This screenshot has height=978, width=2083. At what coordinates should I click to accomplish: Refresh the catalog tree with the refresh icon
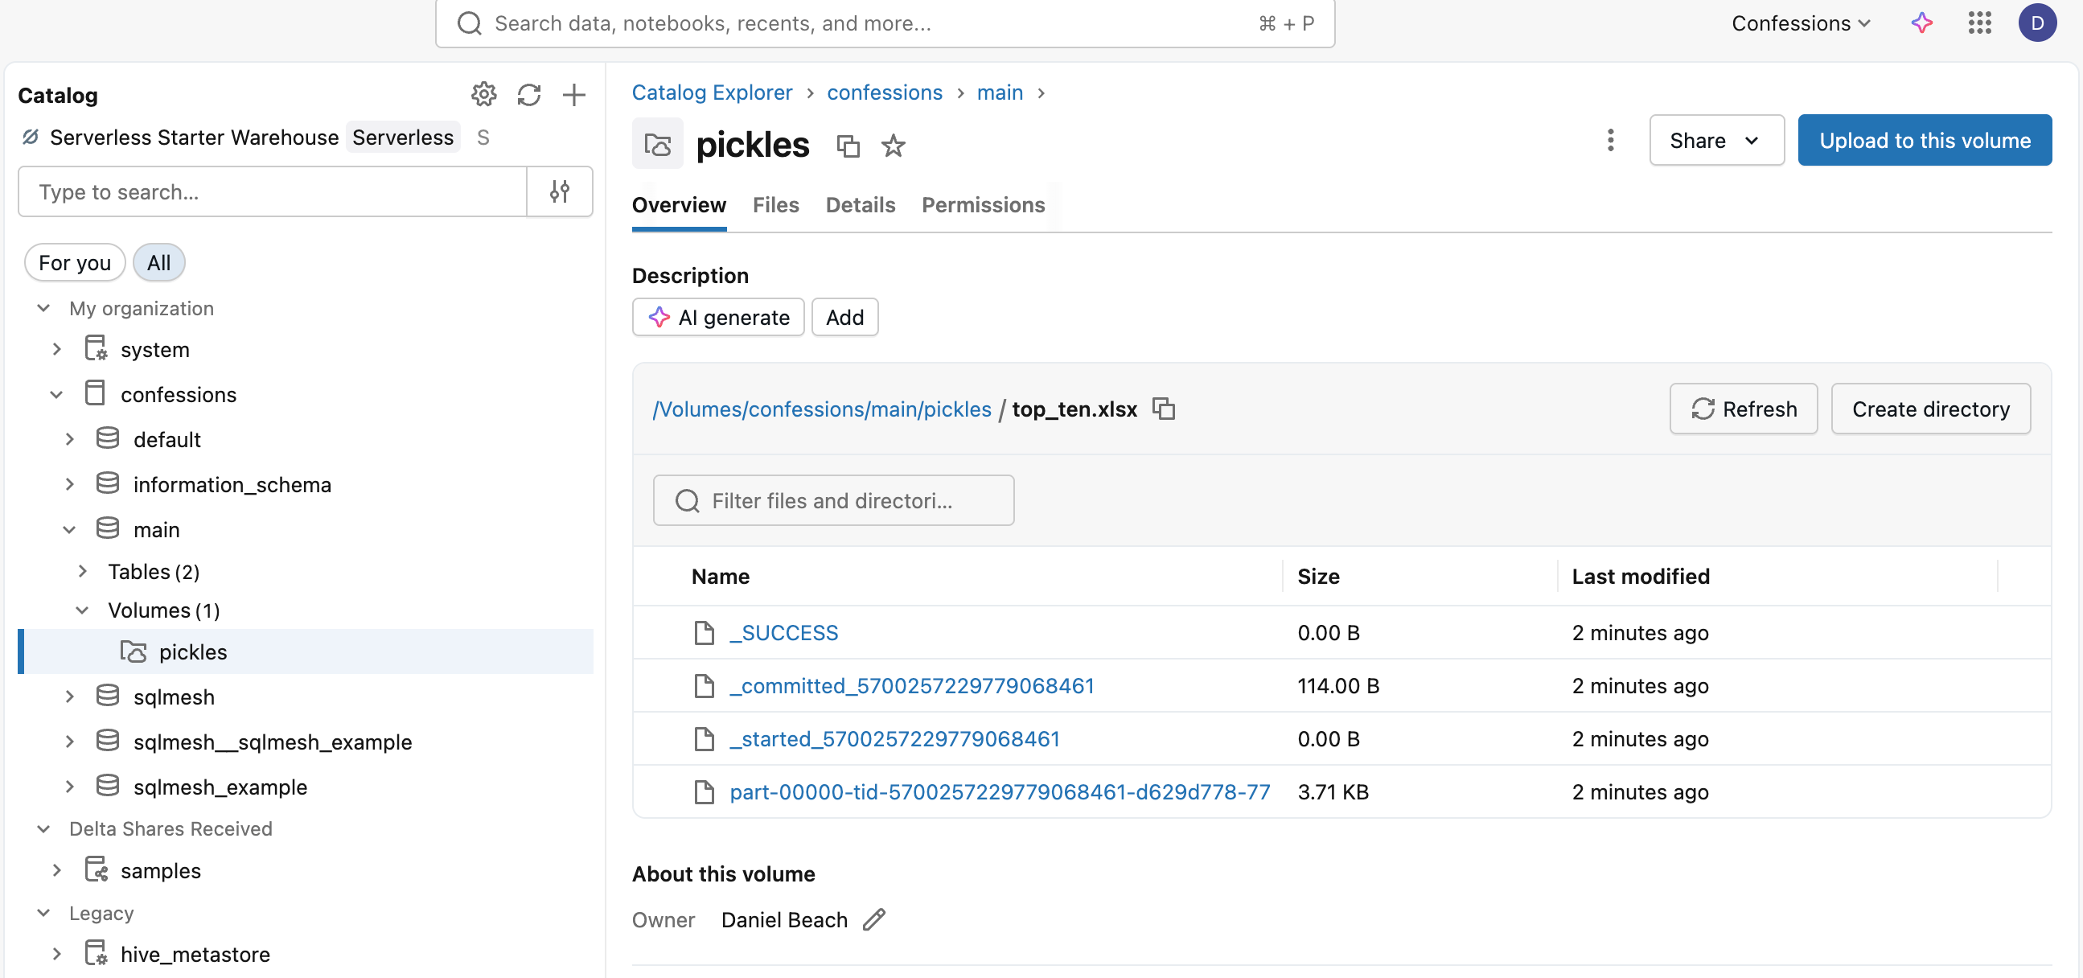[x=529, y=95]
